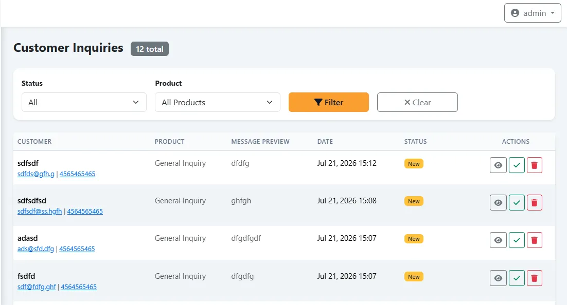Apply the orange Filter button
The width and height of the screenshot is (567, 305).
329,102
